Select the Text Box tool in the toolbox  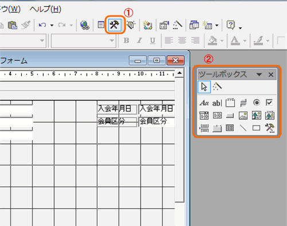pyautogui.click(x=217, y=103)
